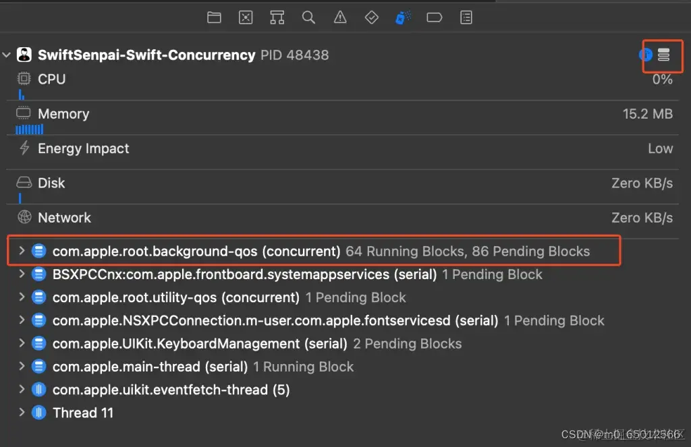Click the Network globe icon
691x447 pixels.
[24, 217]
